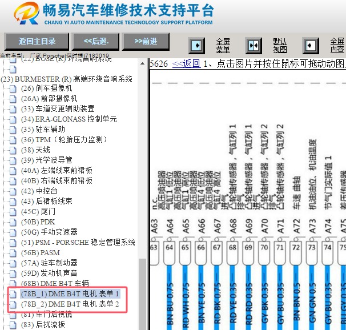Open (40B) 右端线束前裙板 entry
The image size is (346, 330).
click(x=57, y=181)
